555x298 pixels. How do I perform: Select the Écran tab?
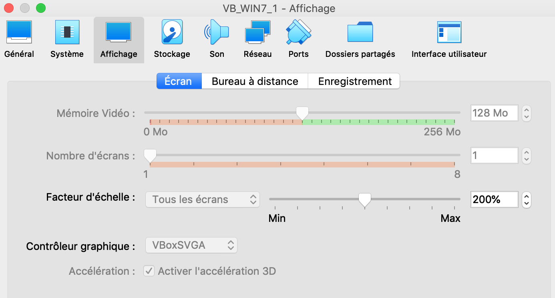point(179,81)
